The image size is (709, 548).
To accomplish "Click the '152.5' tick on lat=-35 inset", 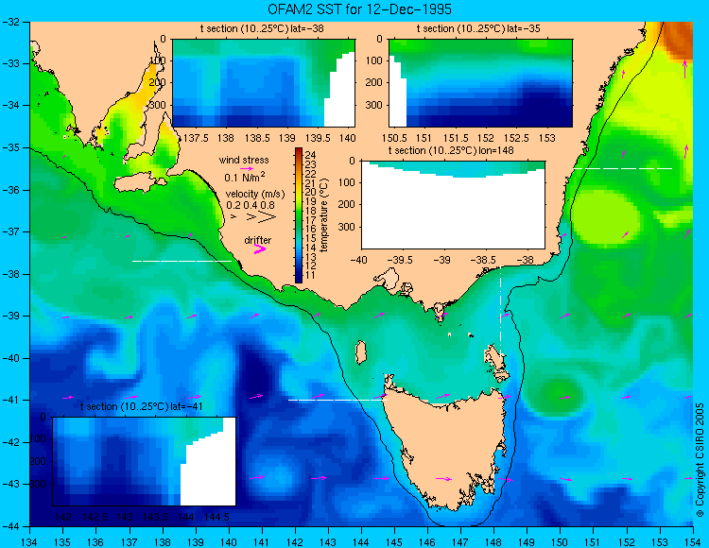I will click(516, 138).
